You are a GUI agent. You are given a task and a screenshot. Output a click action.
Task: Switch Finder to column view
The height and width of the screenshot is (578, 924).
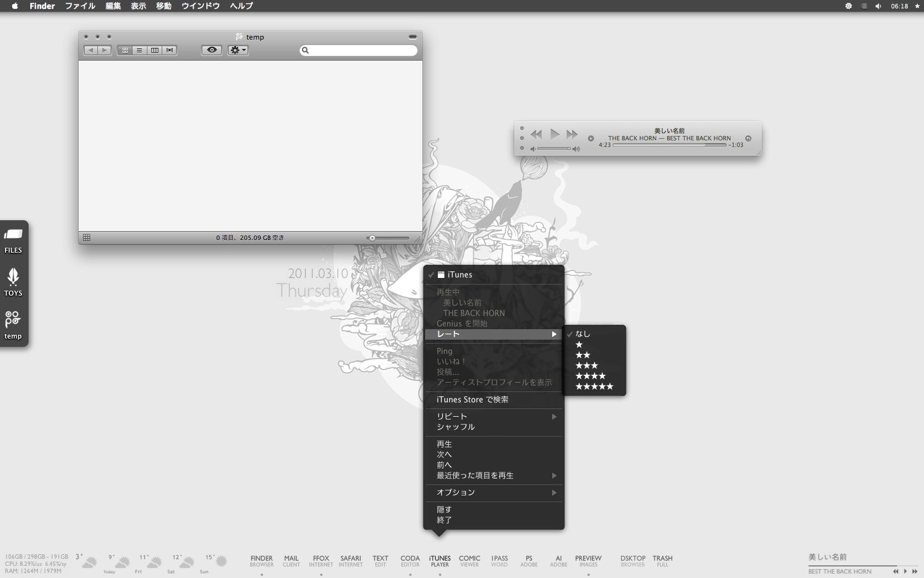[x=155, y=50]
